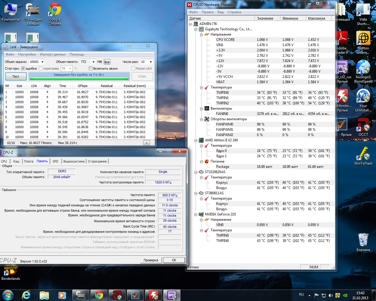Switch to SPD tab in CPU-Z
This screenshot has height=301, width=376.
click(55, 161)
